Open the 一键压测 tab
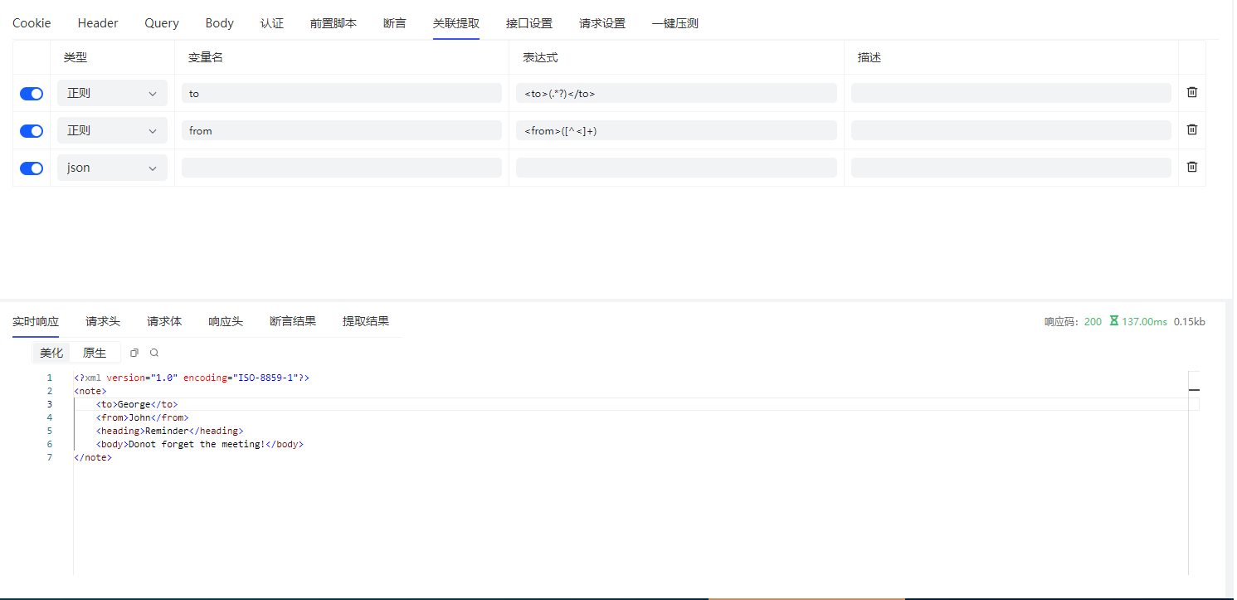Viewport: 1237px width, 600px height. point(675,23)
